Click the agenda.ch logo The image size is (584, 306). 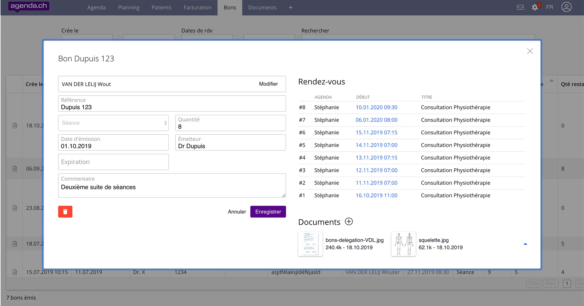(29, 6)
